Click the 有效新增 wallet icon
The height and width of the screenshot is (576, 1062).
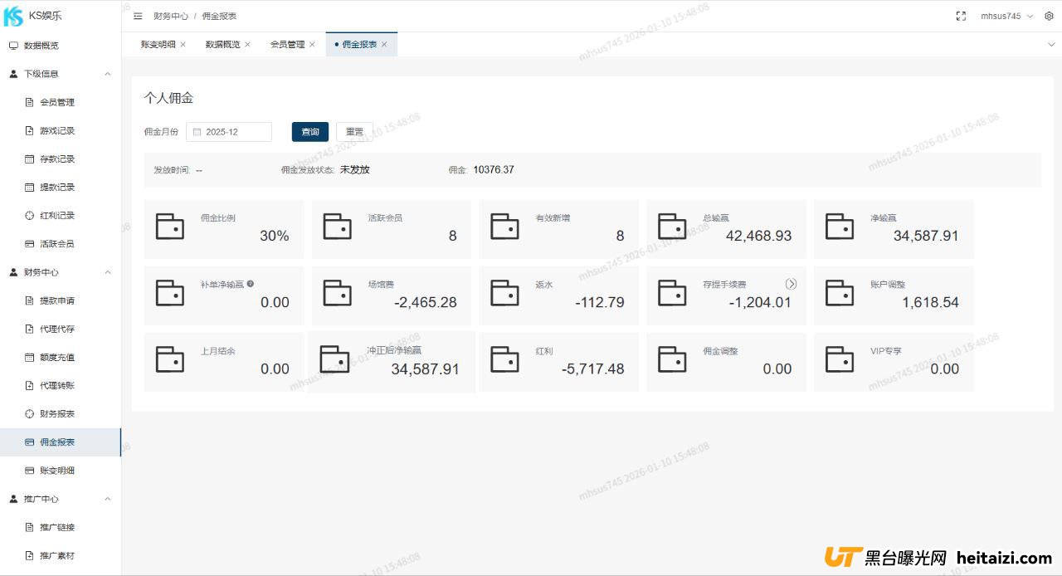pos(505,227)
